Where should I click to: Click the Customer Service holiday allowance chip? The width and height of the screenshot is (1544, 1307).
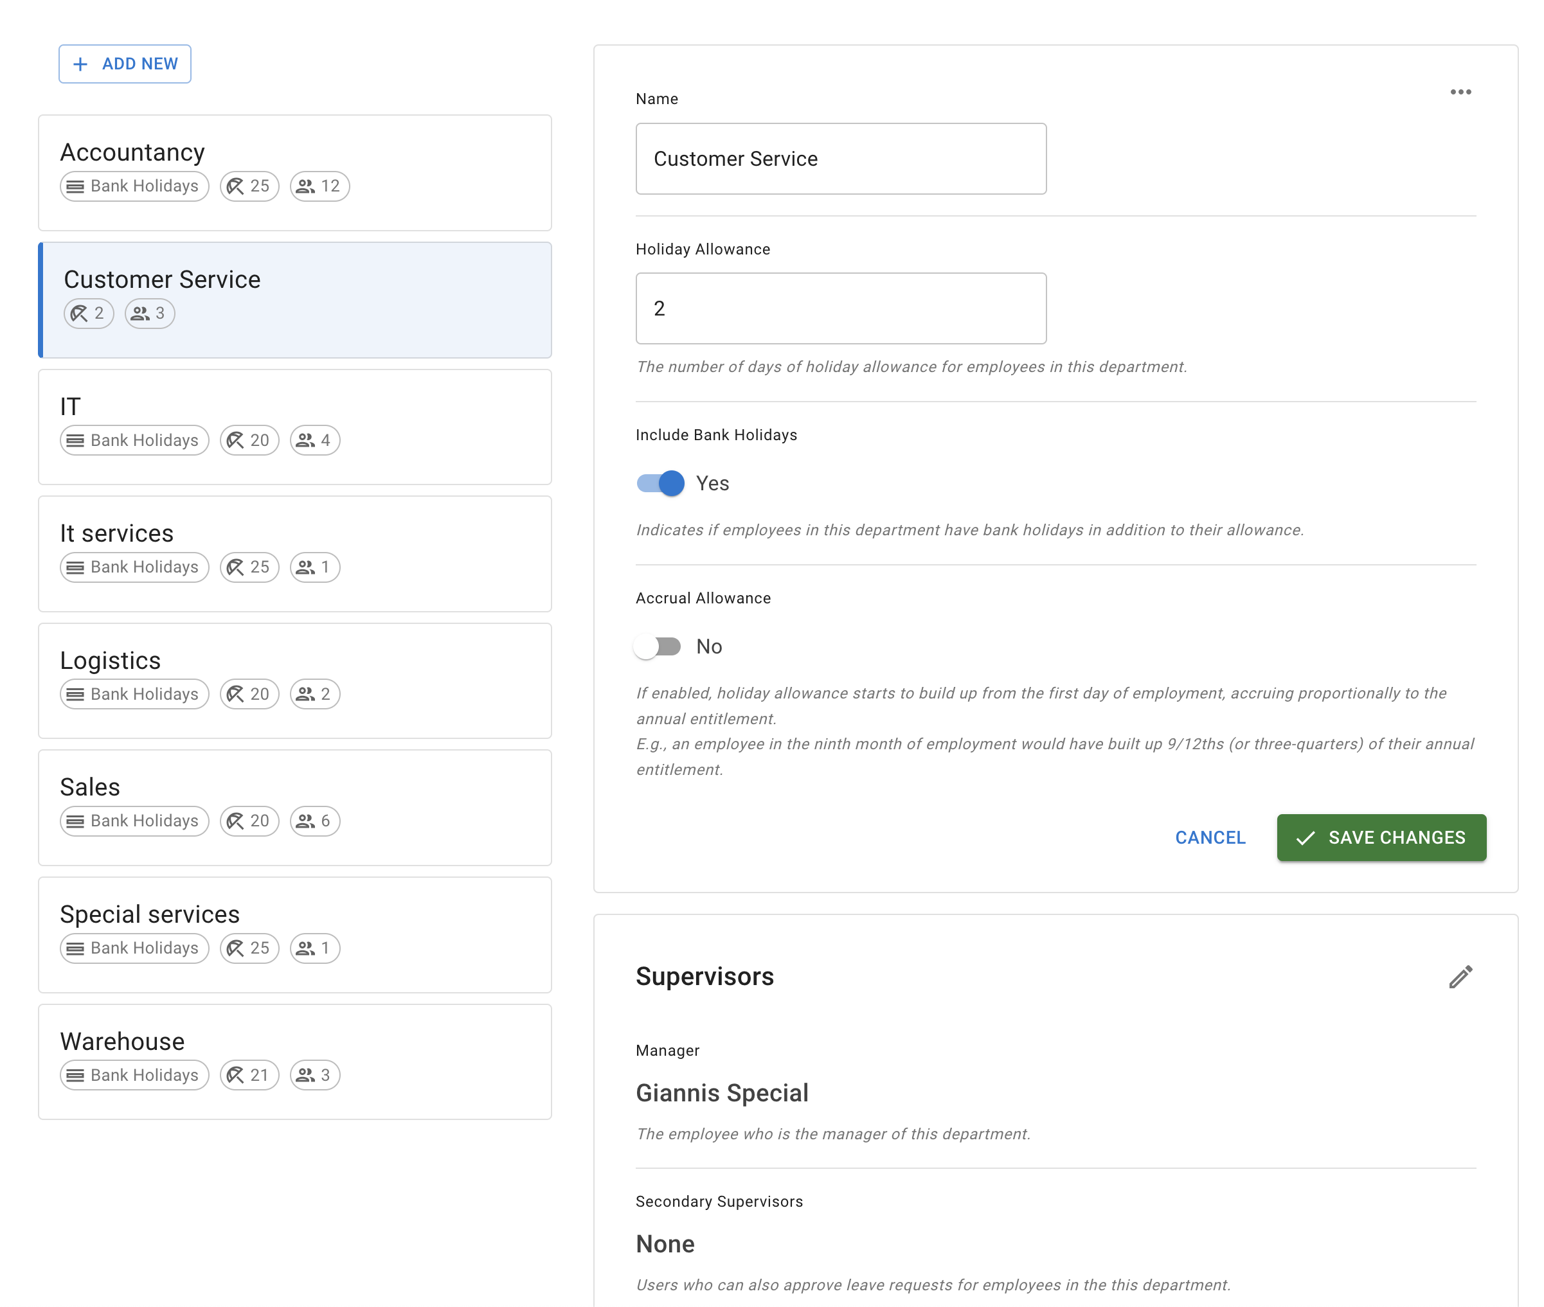89,314
